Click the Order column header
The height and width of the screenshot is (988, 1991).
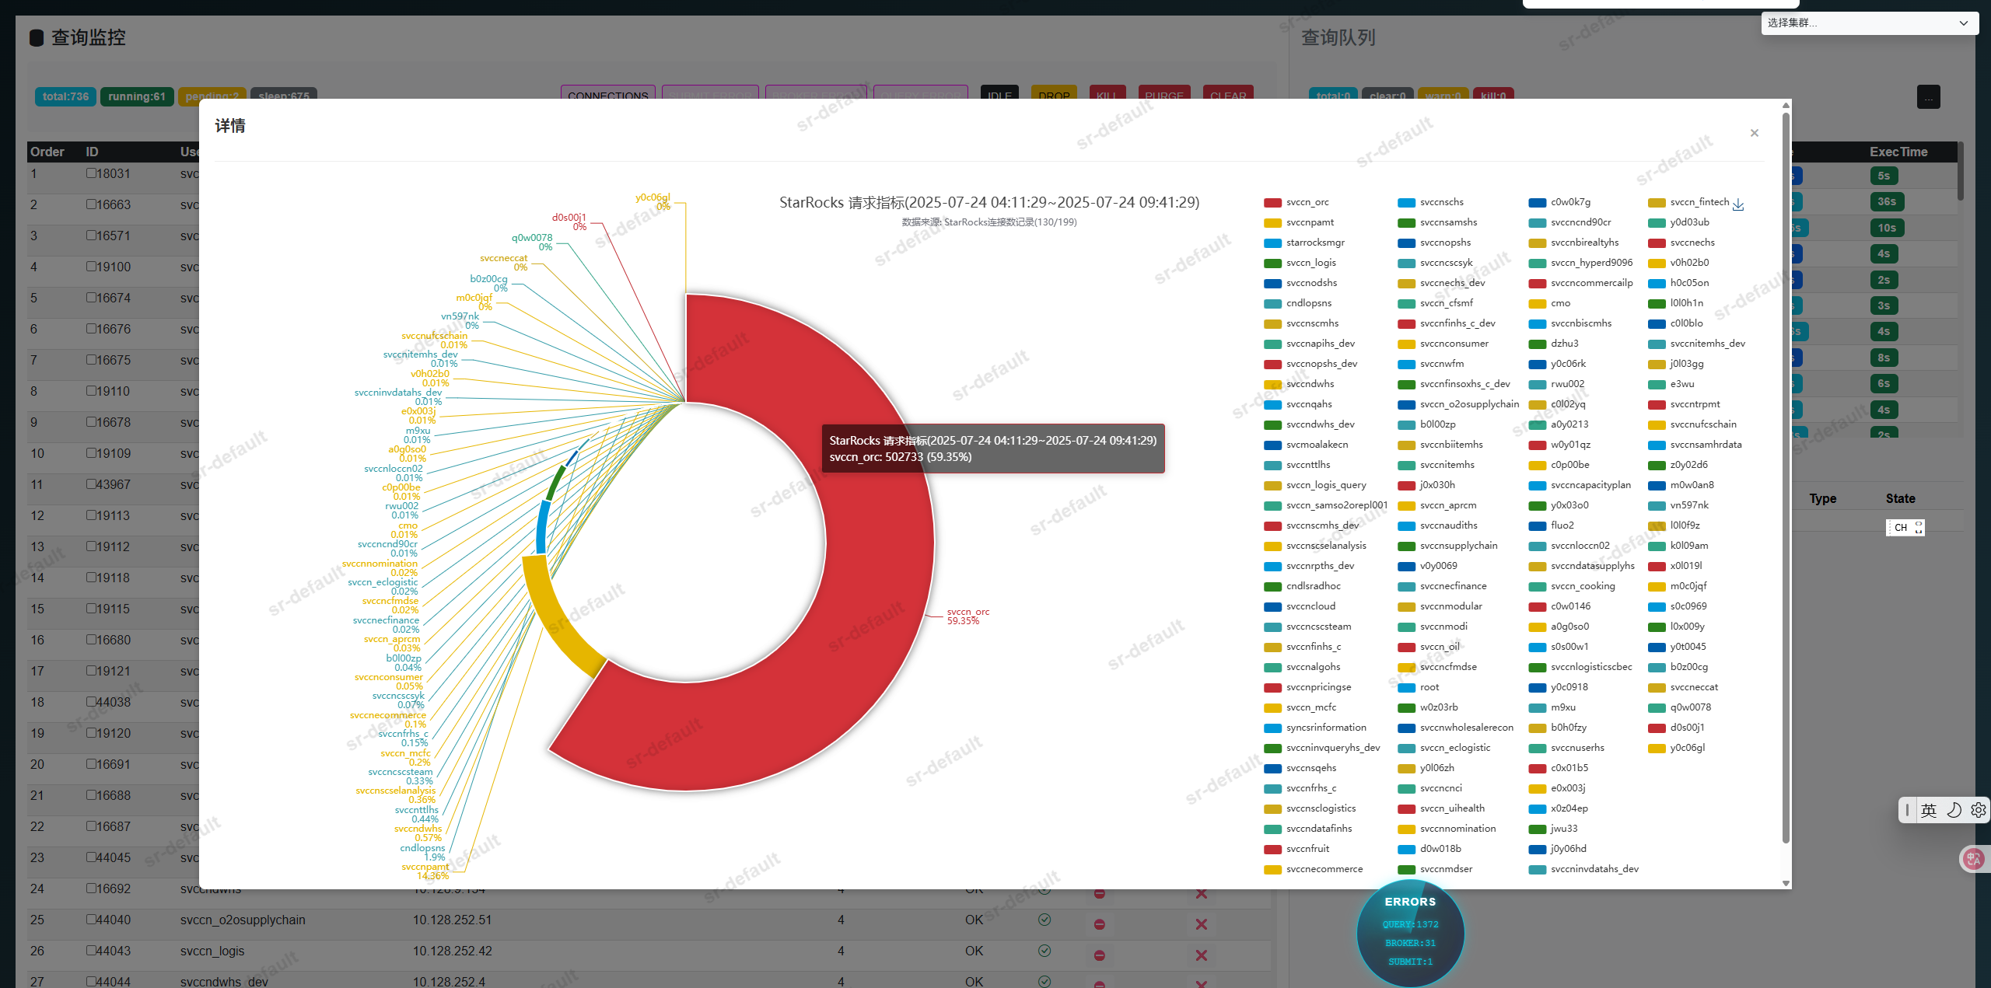coord(47,152)
